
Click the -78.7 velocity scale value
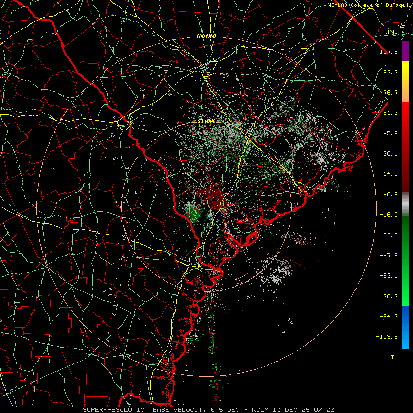click(x=389, y=296)
